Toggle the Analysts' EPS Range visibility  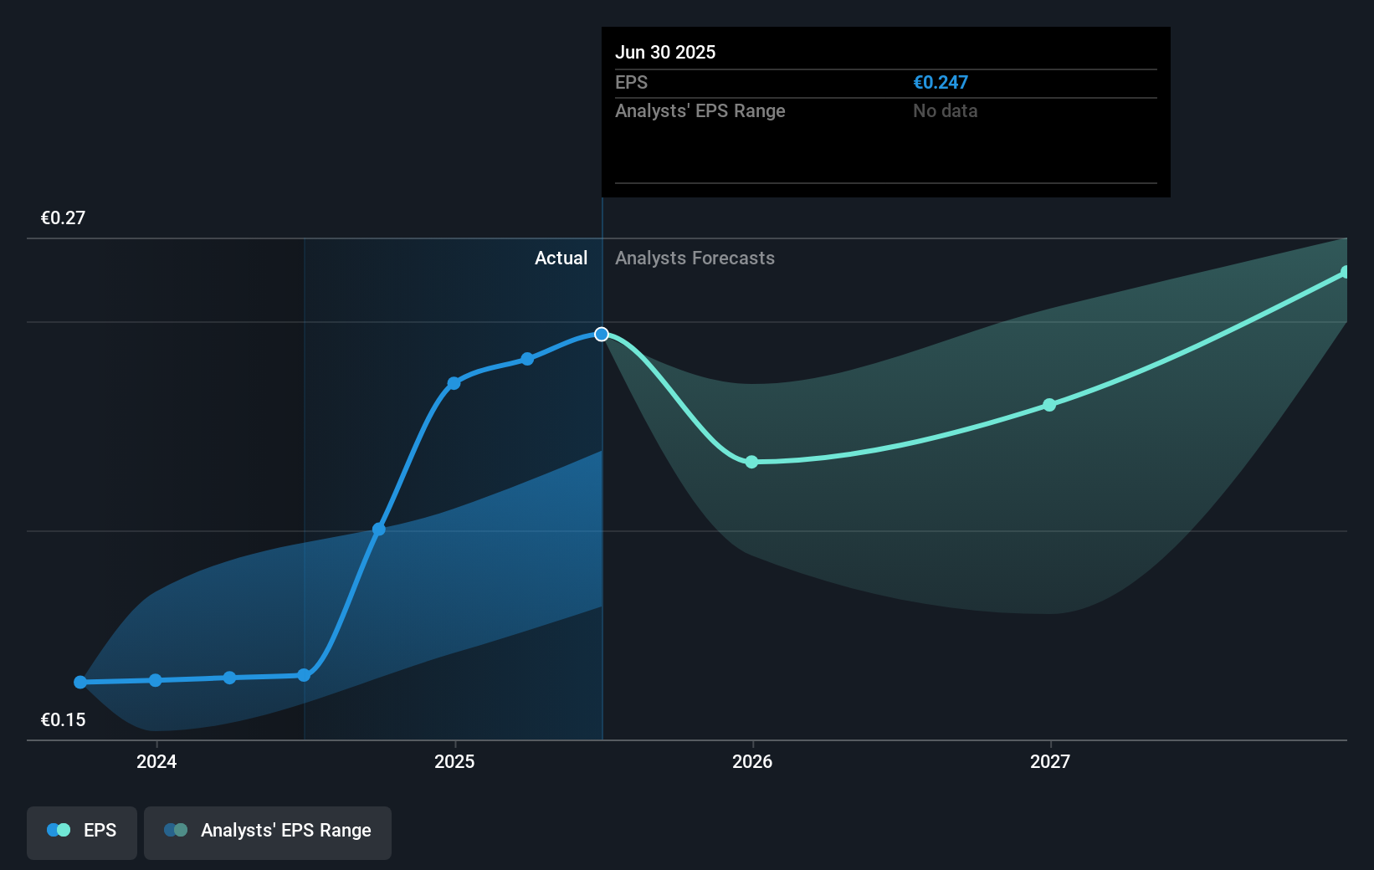(267, 830)
